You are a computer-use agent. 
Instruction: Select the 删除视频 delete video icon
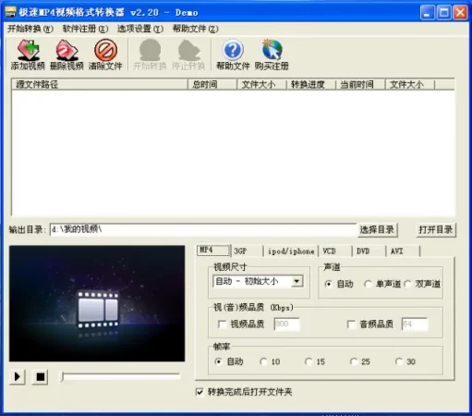pos(67,50)
